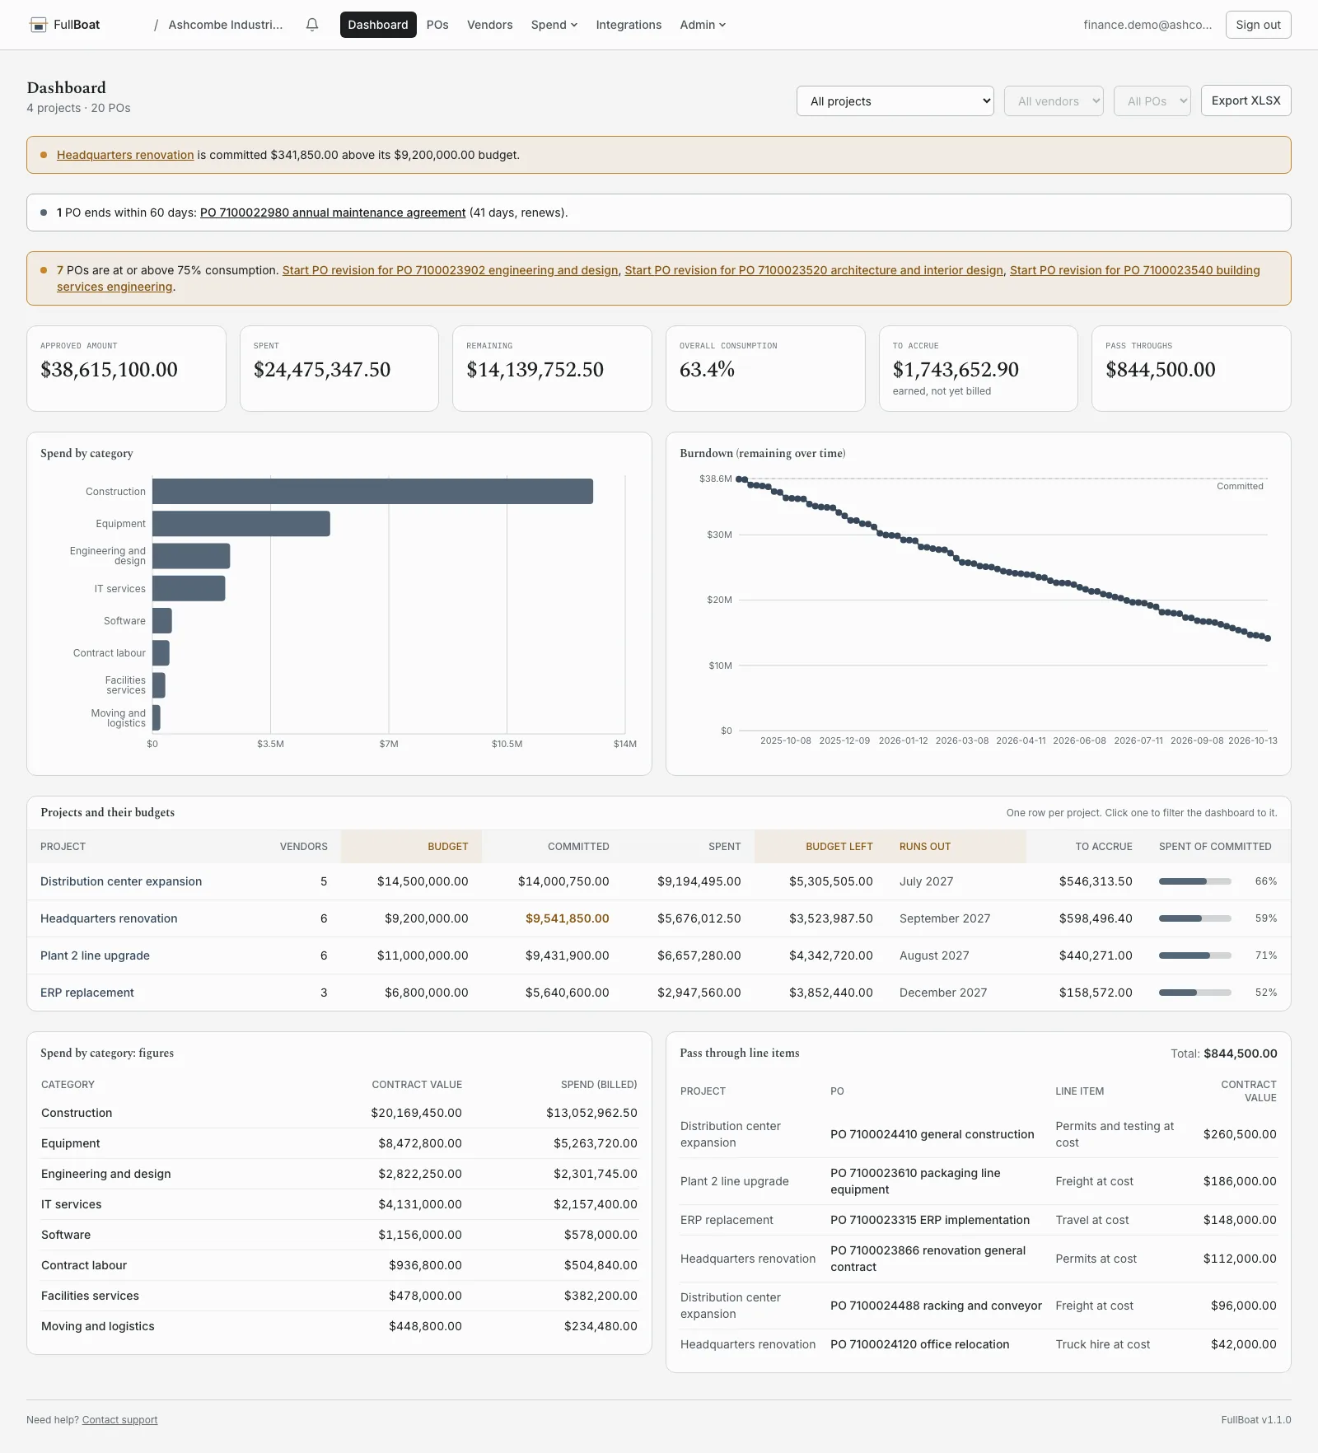Click the FullBoat logo icon

click(x=38, y=25)
